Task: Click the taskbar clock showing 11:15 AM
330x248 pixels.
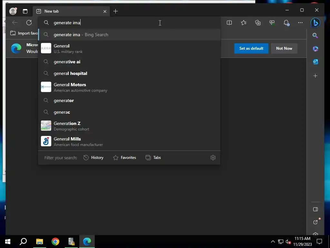Action: click(x=302, y=242)
